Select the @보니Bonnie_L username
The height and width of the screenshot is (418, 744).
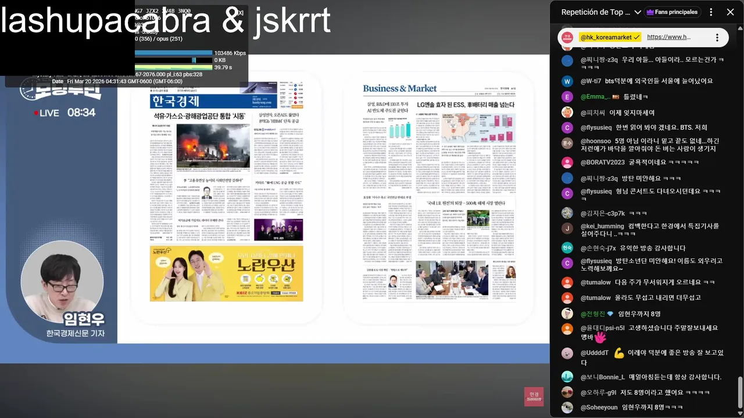coord(603,377)
